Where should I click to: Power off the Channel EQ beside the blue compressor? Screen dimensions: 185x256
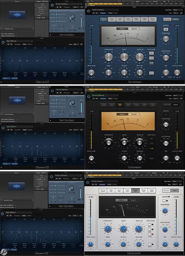[3, 42]
